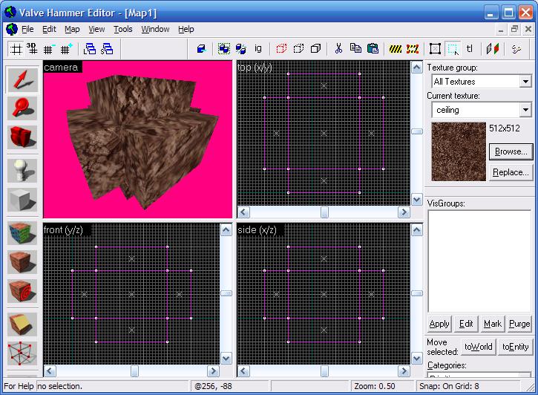Click the Ungroup objects icon
The width and height of the screenshot is (538, 395).
pos(240,49)
